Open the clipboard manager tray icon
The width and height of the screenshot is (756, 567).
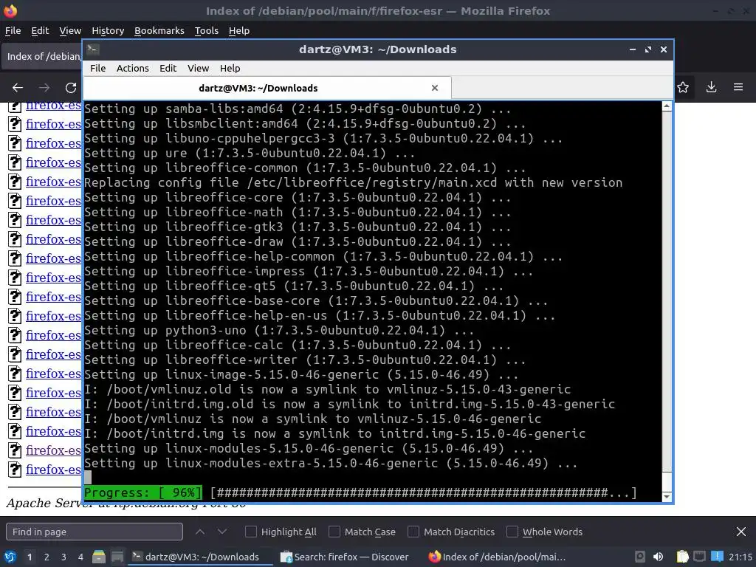(682, 557)
